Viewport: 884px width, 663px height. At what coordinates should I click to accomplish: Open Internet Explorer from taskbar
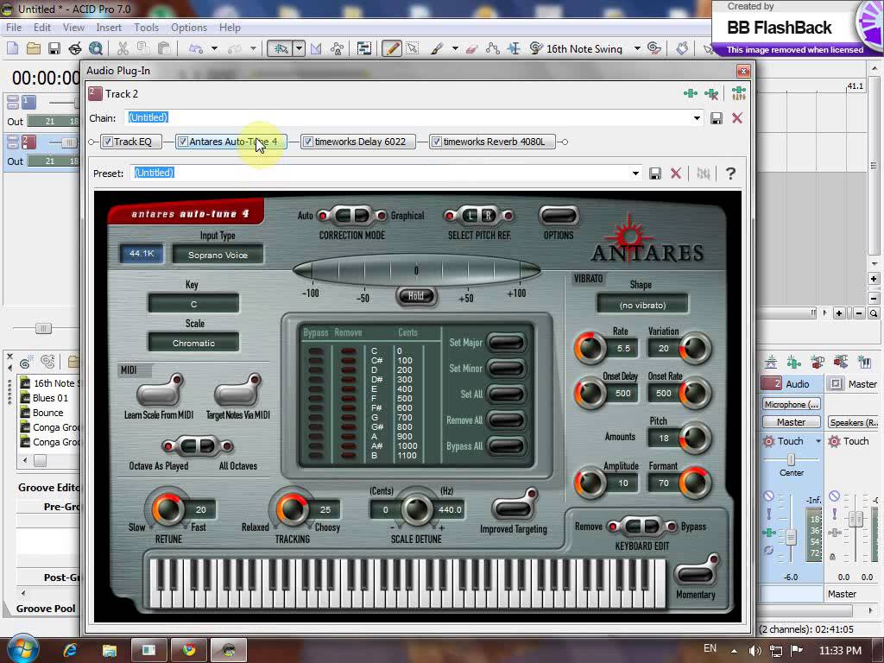(70, 650)
